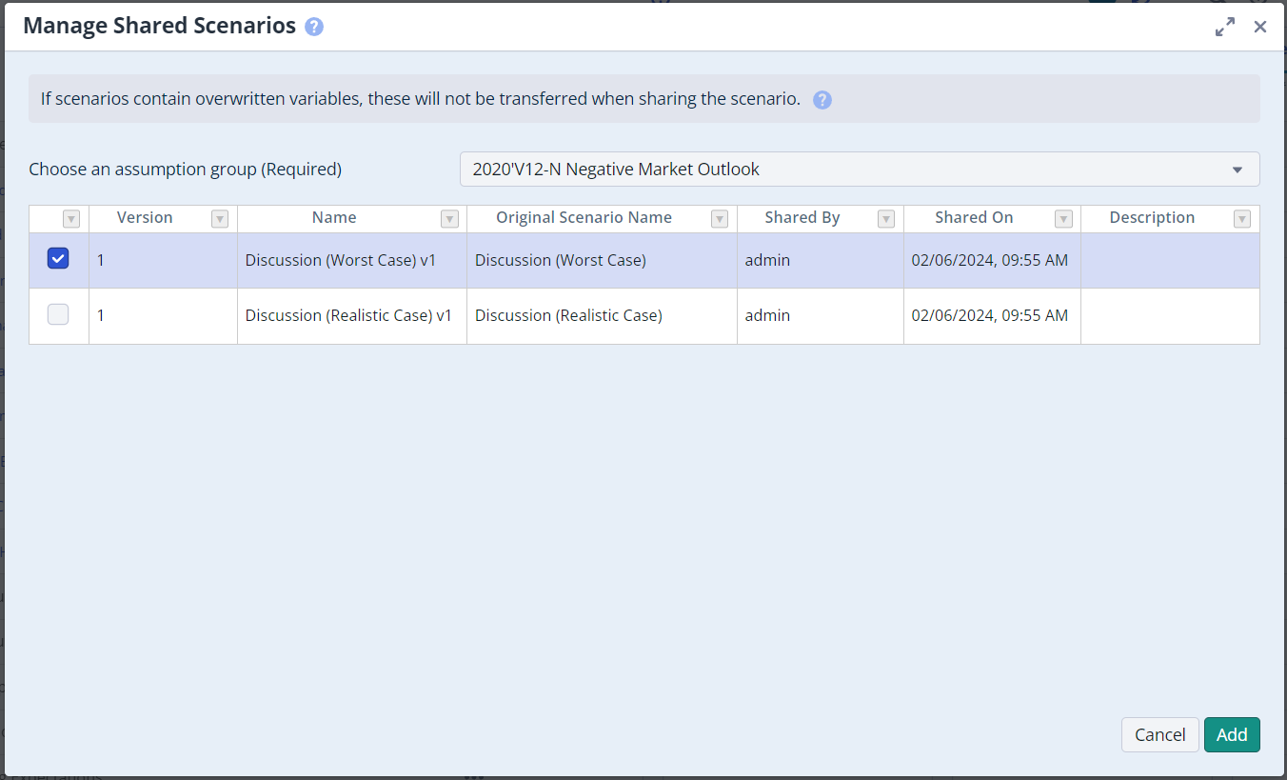
Task: Check the Discussion (Realistic Case) v1 checkbox
Action: point(58,314)
